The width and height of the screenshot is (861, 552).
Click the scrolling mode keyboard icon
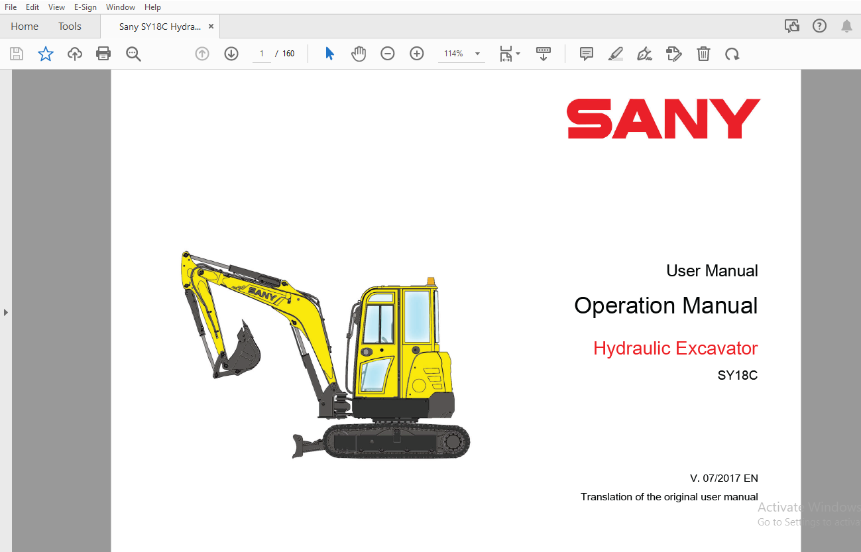click(x=544, y=54)
